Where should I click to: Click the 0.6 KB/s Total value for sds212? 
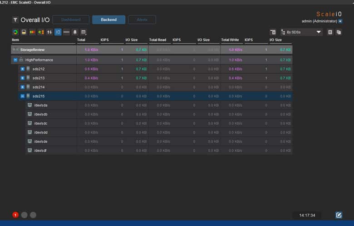[91, 69]
